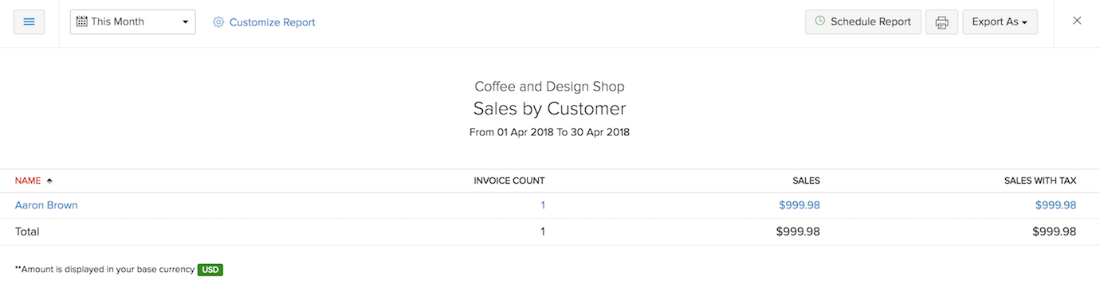Click the Schedule Report button
This screenshot has height=288, width=1100.
pyautogui.click(x=863, y=22)
